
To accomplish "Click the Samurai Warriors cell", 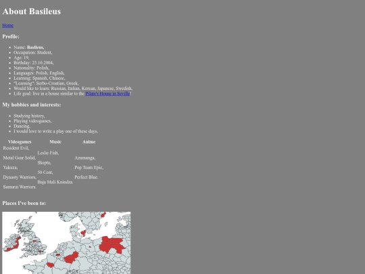I will pos(20,187).
